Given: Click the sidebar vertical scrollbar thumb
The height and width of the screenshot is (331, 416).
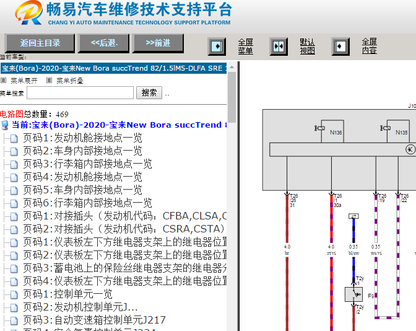Looking at the screenshot, I should click(x=232, y=97).
